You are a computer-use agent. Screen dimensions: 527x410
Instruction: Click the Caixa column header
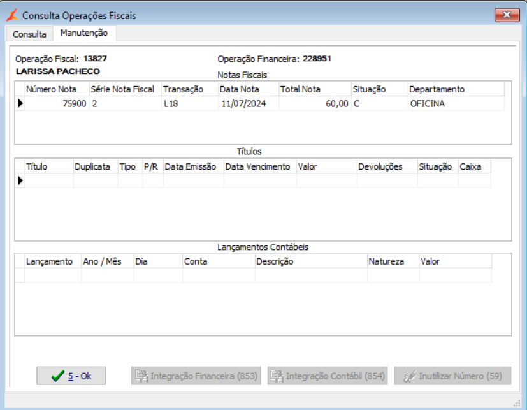474,166
